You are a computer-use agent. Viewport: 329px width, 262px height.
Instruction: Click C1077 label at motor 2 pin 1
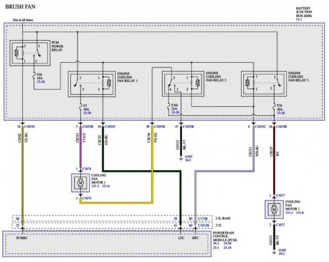click(280, 195)
